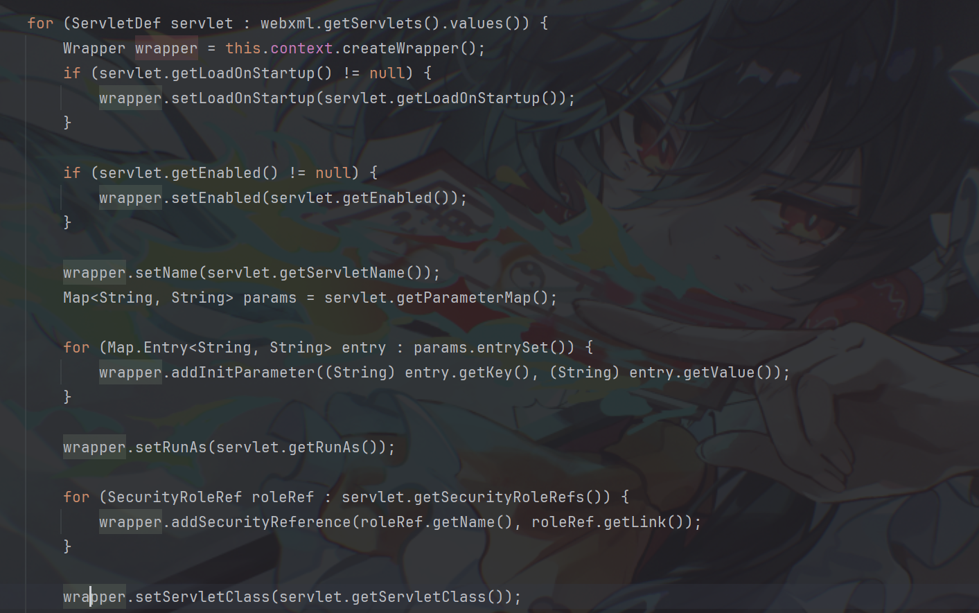Click the Wrapper type declaration
Image resolution: width=979 pixels, height=613 pixels.
click(94, 48)
